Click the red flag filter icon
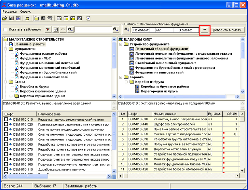The image size is (248, 190). [48, 30]
